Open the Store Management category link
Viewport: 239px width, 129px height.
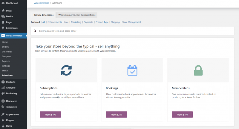coord(131,22)
